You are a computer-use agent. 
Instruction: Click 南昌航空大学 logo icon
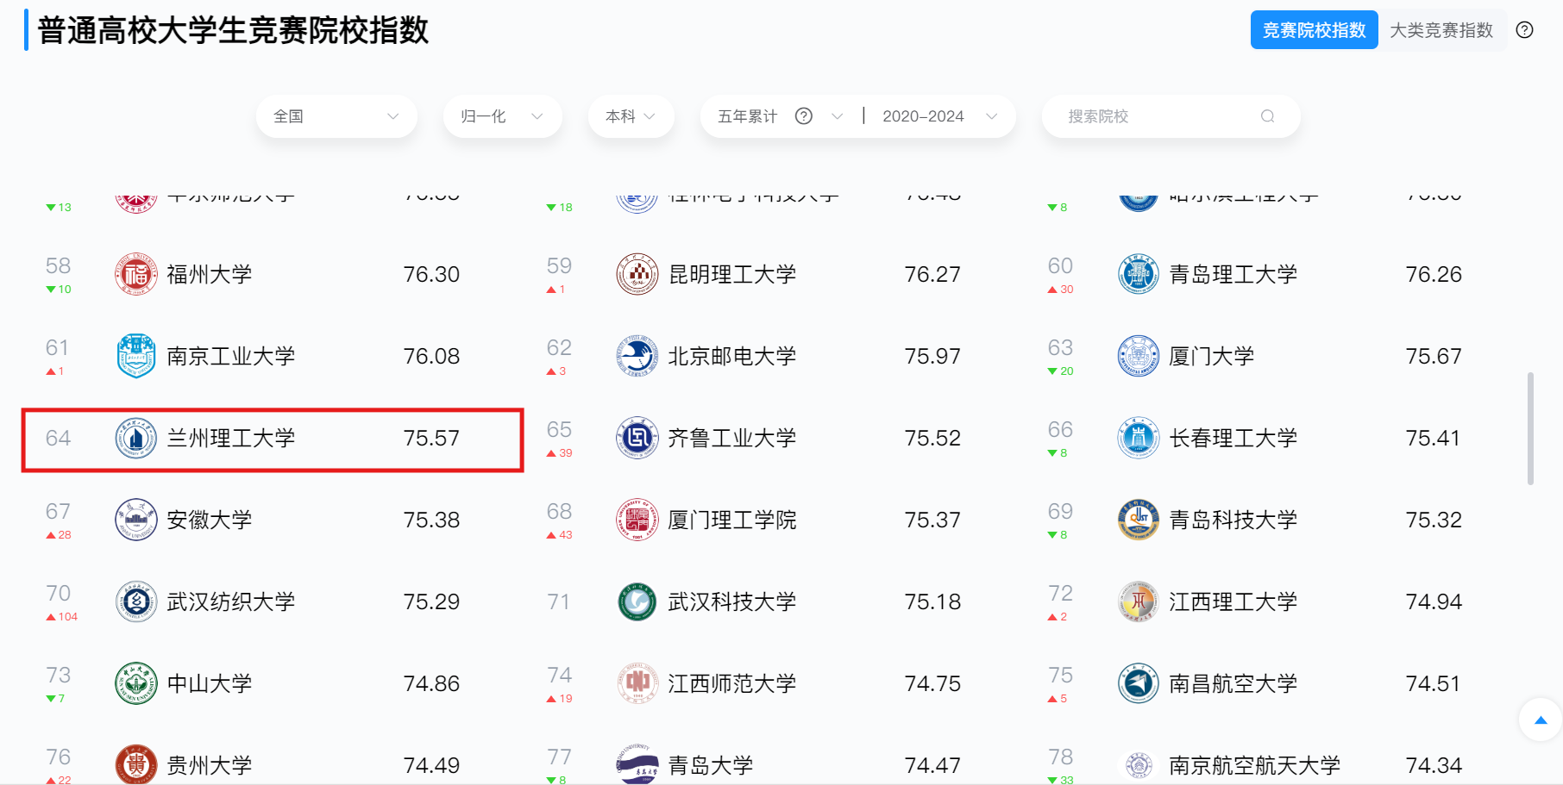1139,683
